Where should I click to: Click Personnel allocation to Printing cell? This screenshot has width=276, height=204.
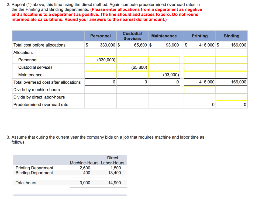click(x=200, y=60)
